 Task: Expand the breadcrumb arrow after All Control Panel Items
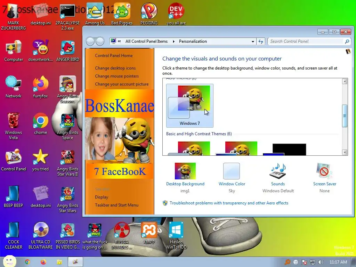coord(174,41)
